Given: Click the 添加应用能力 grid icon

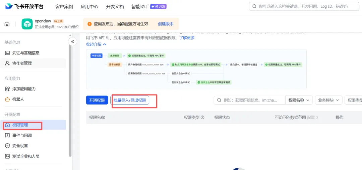Looking at the screenshot, I should point(7,89).
